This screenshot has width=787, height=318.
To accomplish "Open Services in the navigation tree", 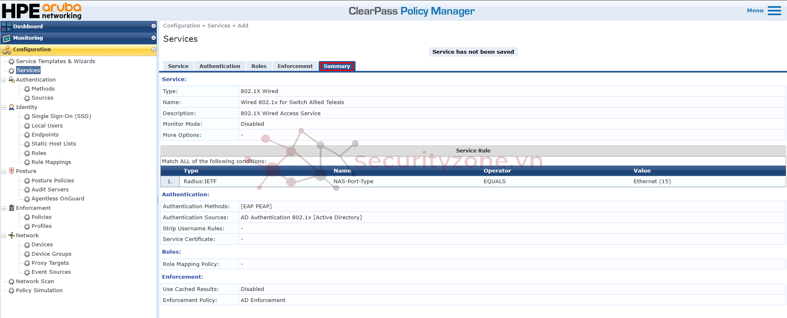I will click(x=28, y=70).
